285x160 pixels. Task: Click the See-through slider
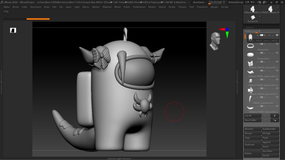pos(217,2)
